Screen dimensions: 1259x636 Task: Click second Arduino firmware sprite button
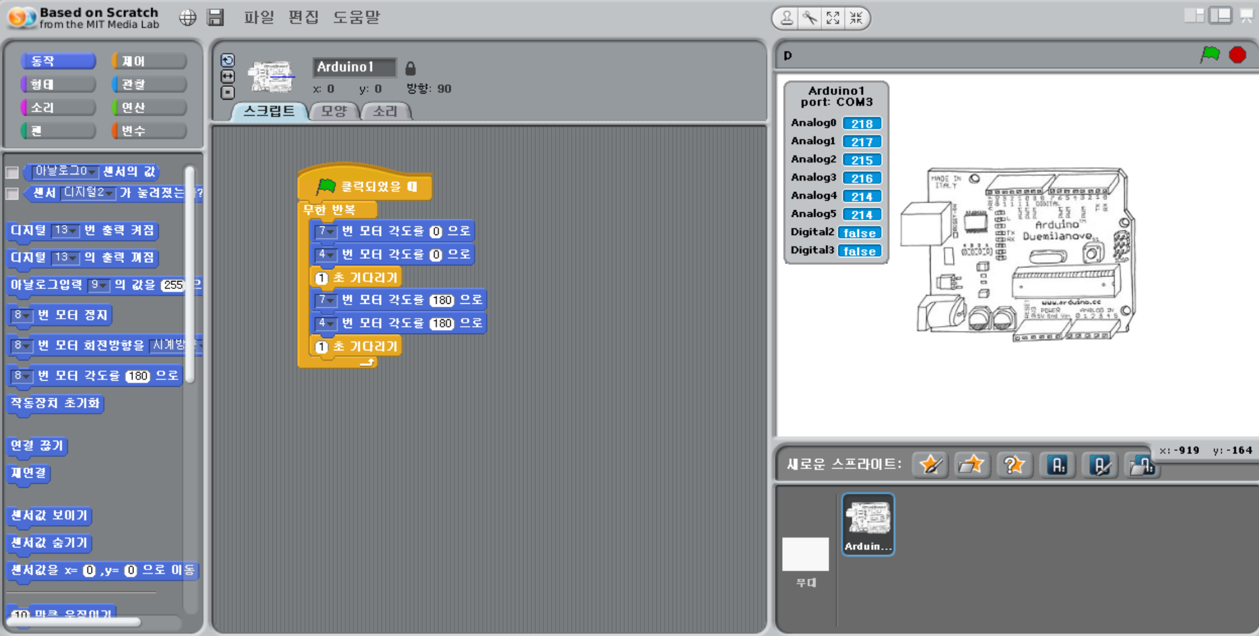[1100, 464]
